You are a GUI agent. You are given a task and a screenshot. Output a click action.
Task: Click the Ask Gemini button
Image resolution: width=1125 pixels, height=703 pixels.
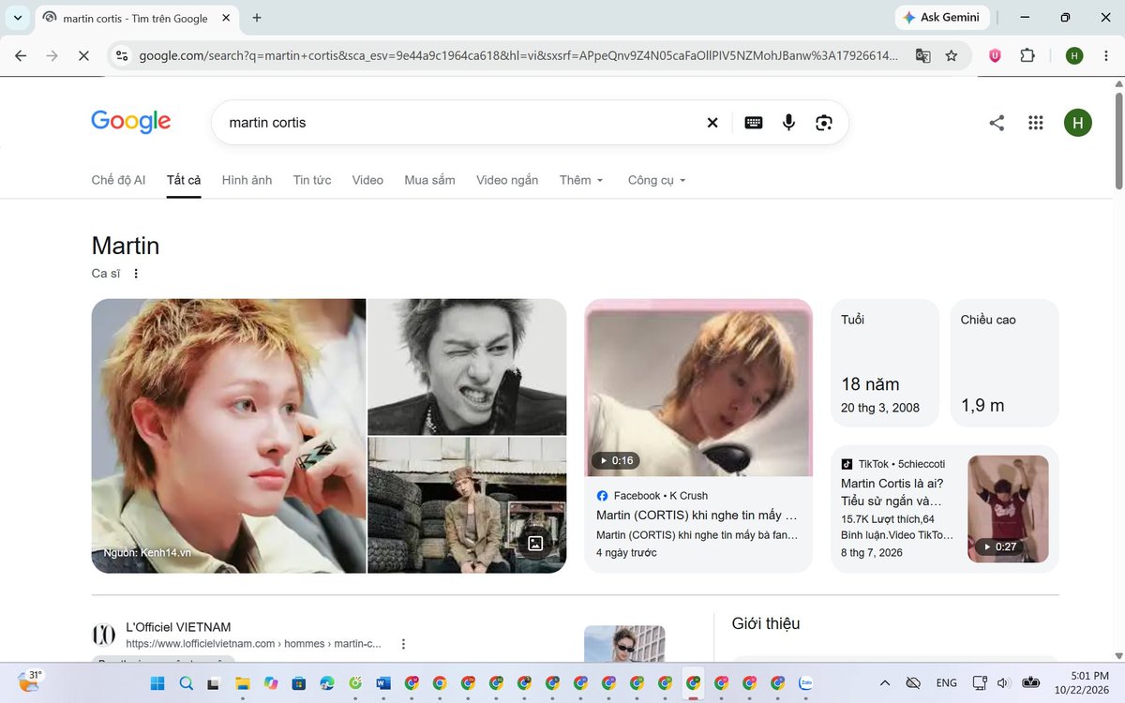pos(942,18)
